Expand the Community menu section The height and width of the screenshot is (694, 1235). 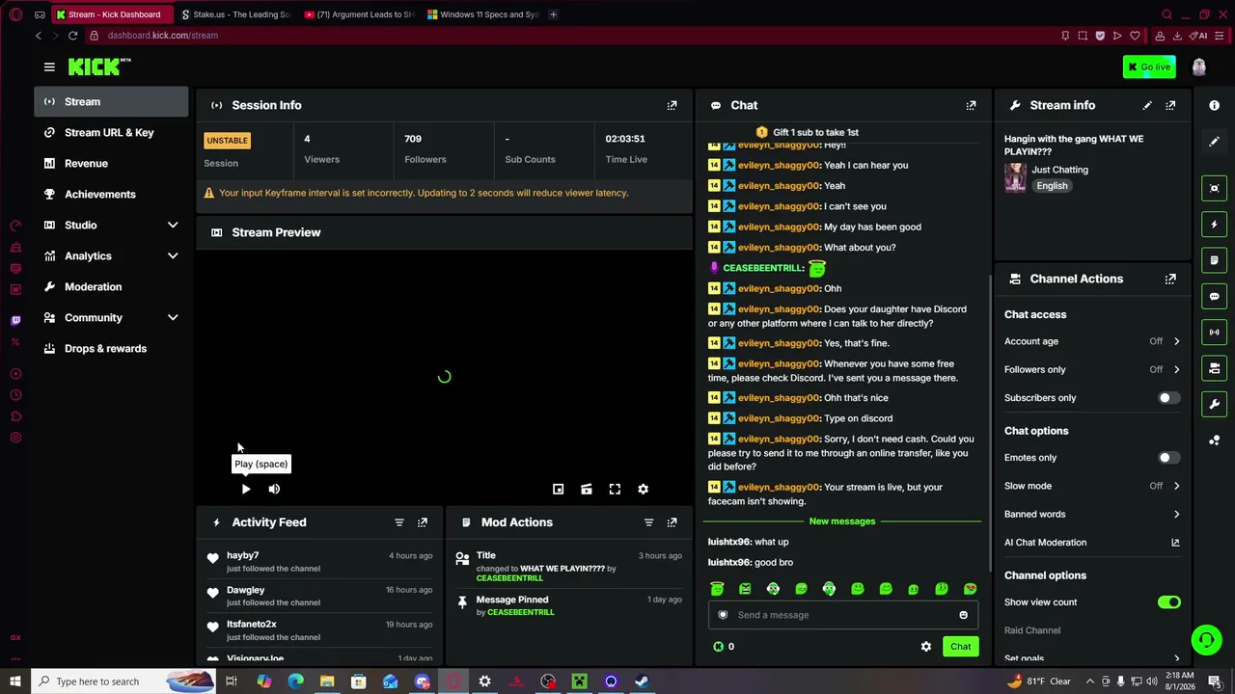[x=111, y=317]
